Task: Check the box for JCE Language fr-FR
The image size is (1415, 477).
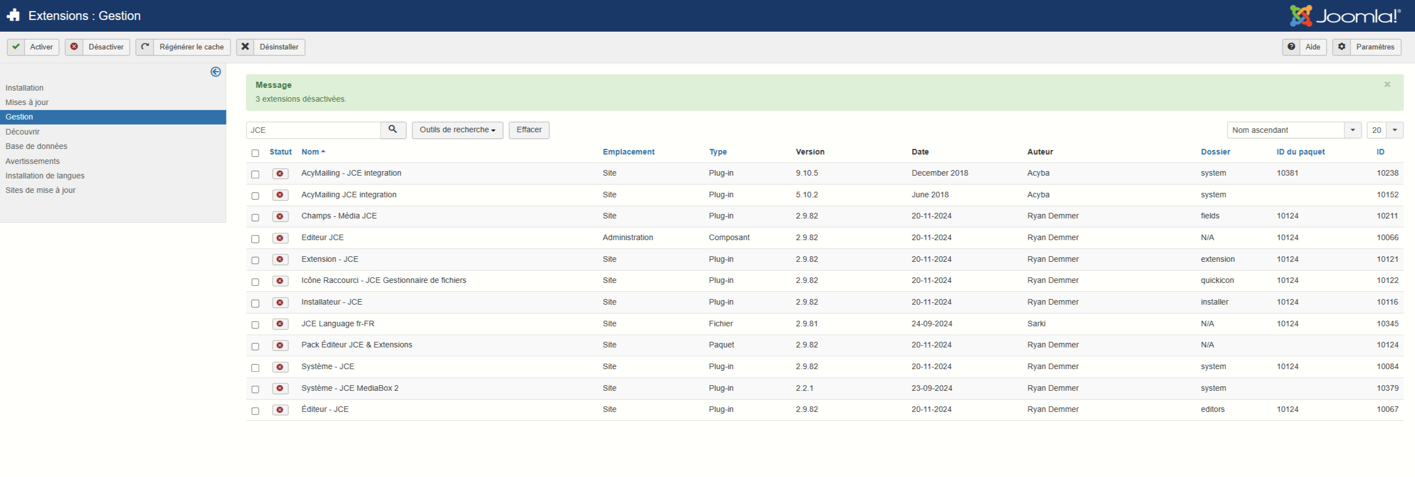Action: [x=255, y=325]
